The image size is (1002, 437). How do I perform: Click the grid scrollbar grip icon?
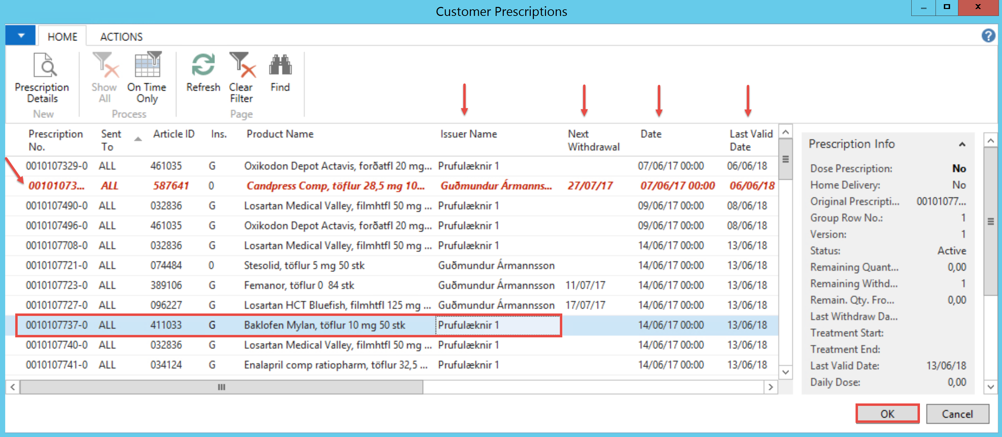785,160
